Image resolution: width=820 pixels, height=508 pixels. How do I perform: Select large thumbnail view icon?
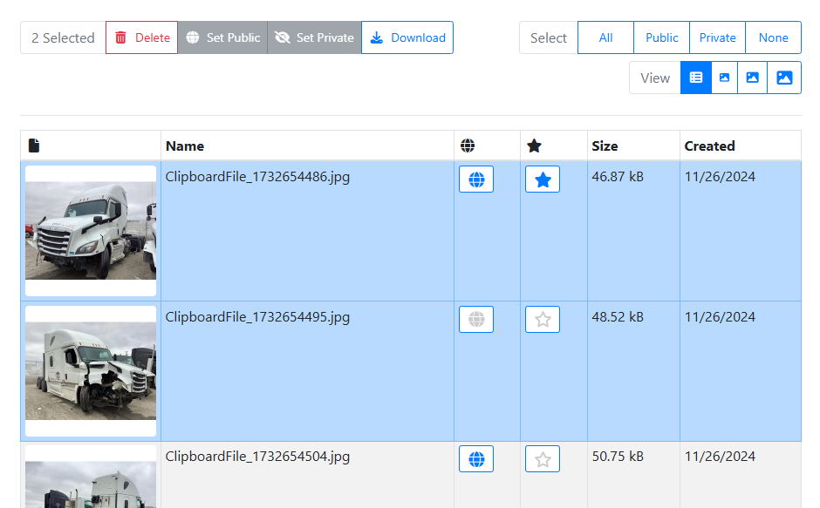[x=784, y=78]
